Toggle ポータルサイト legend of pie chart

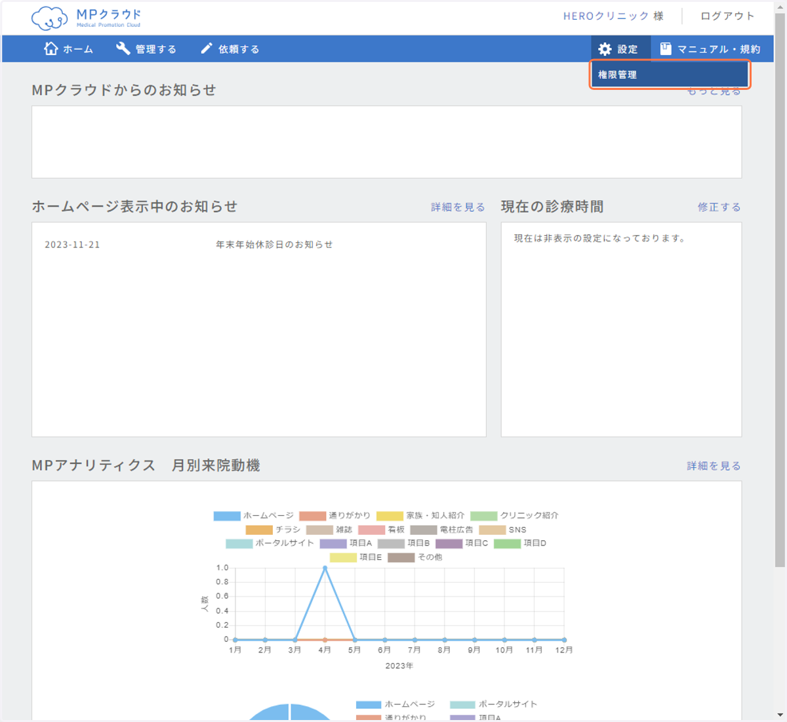click(x=493, y=704)
